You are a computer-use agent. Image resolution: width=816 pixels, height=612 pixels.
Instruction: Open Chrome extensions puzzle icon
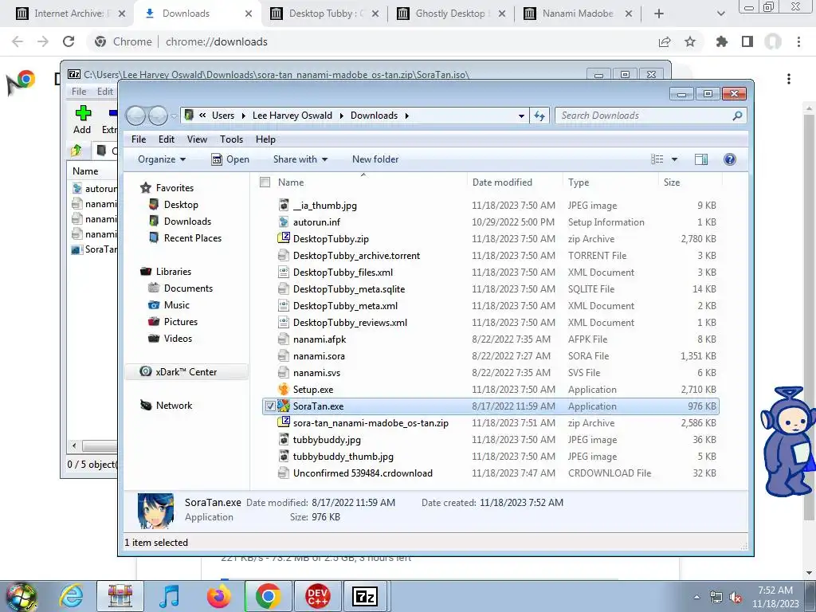pos(721,41)
